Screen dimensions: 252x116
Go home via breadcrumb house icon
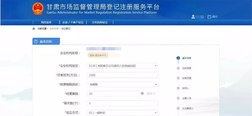[34, 29]
